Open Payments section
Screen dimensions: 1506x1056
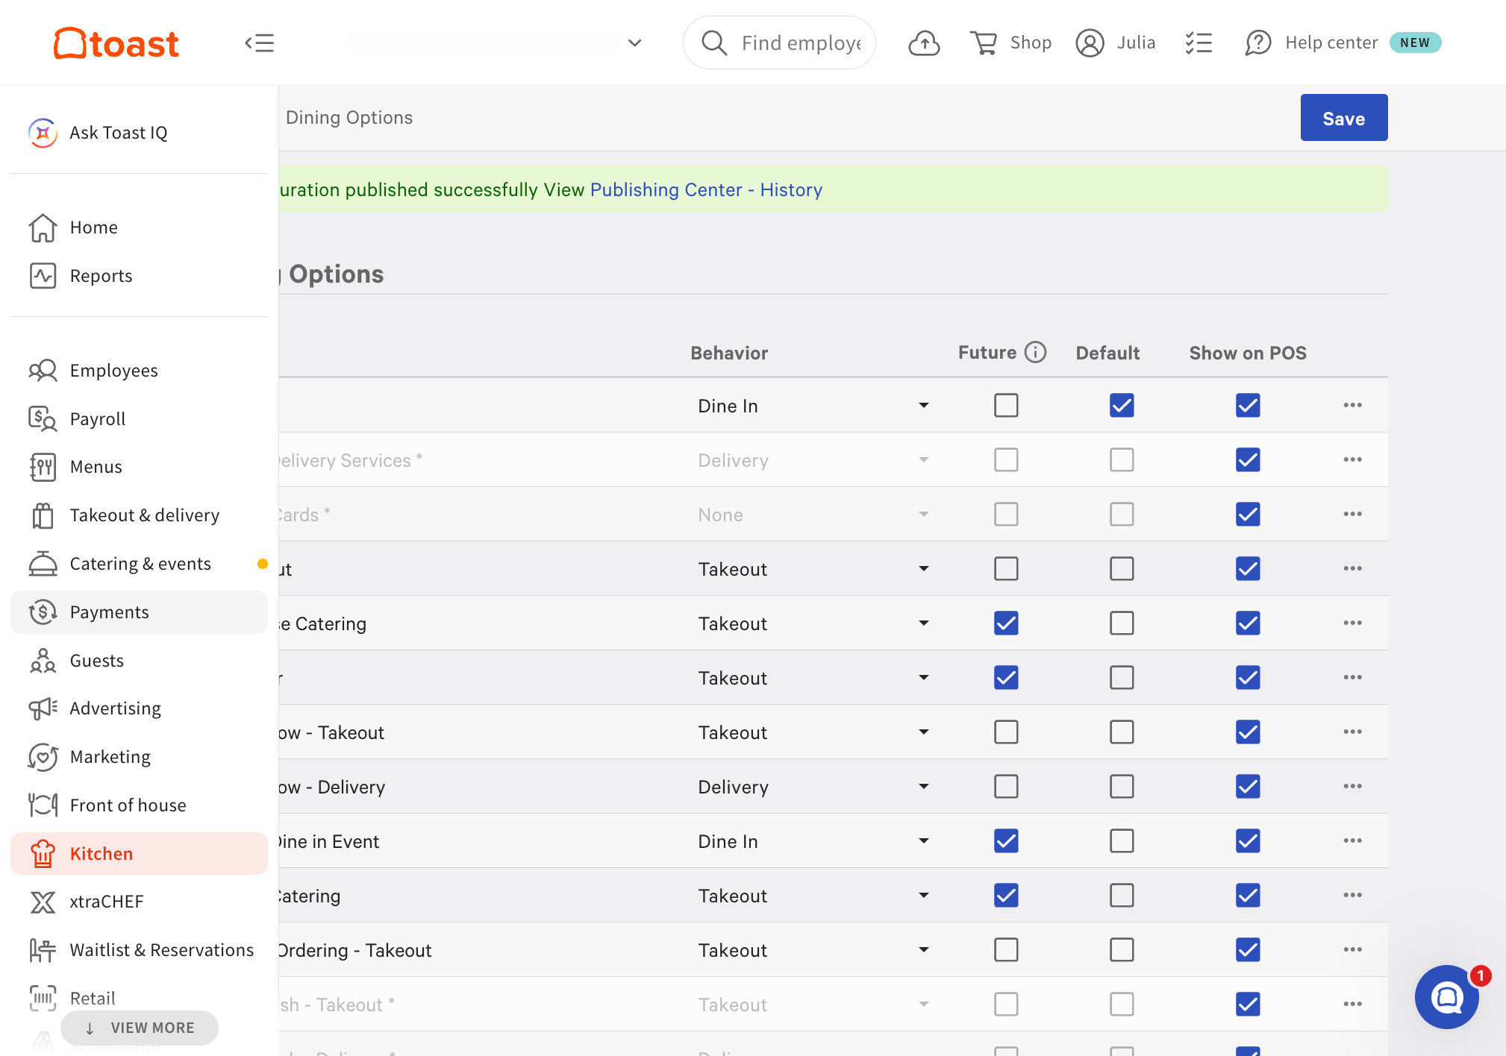139,612
